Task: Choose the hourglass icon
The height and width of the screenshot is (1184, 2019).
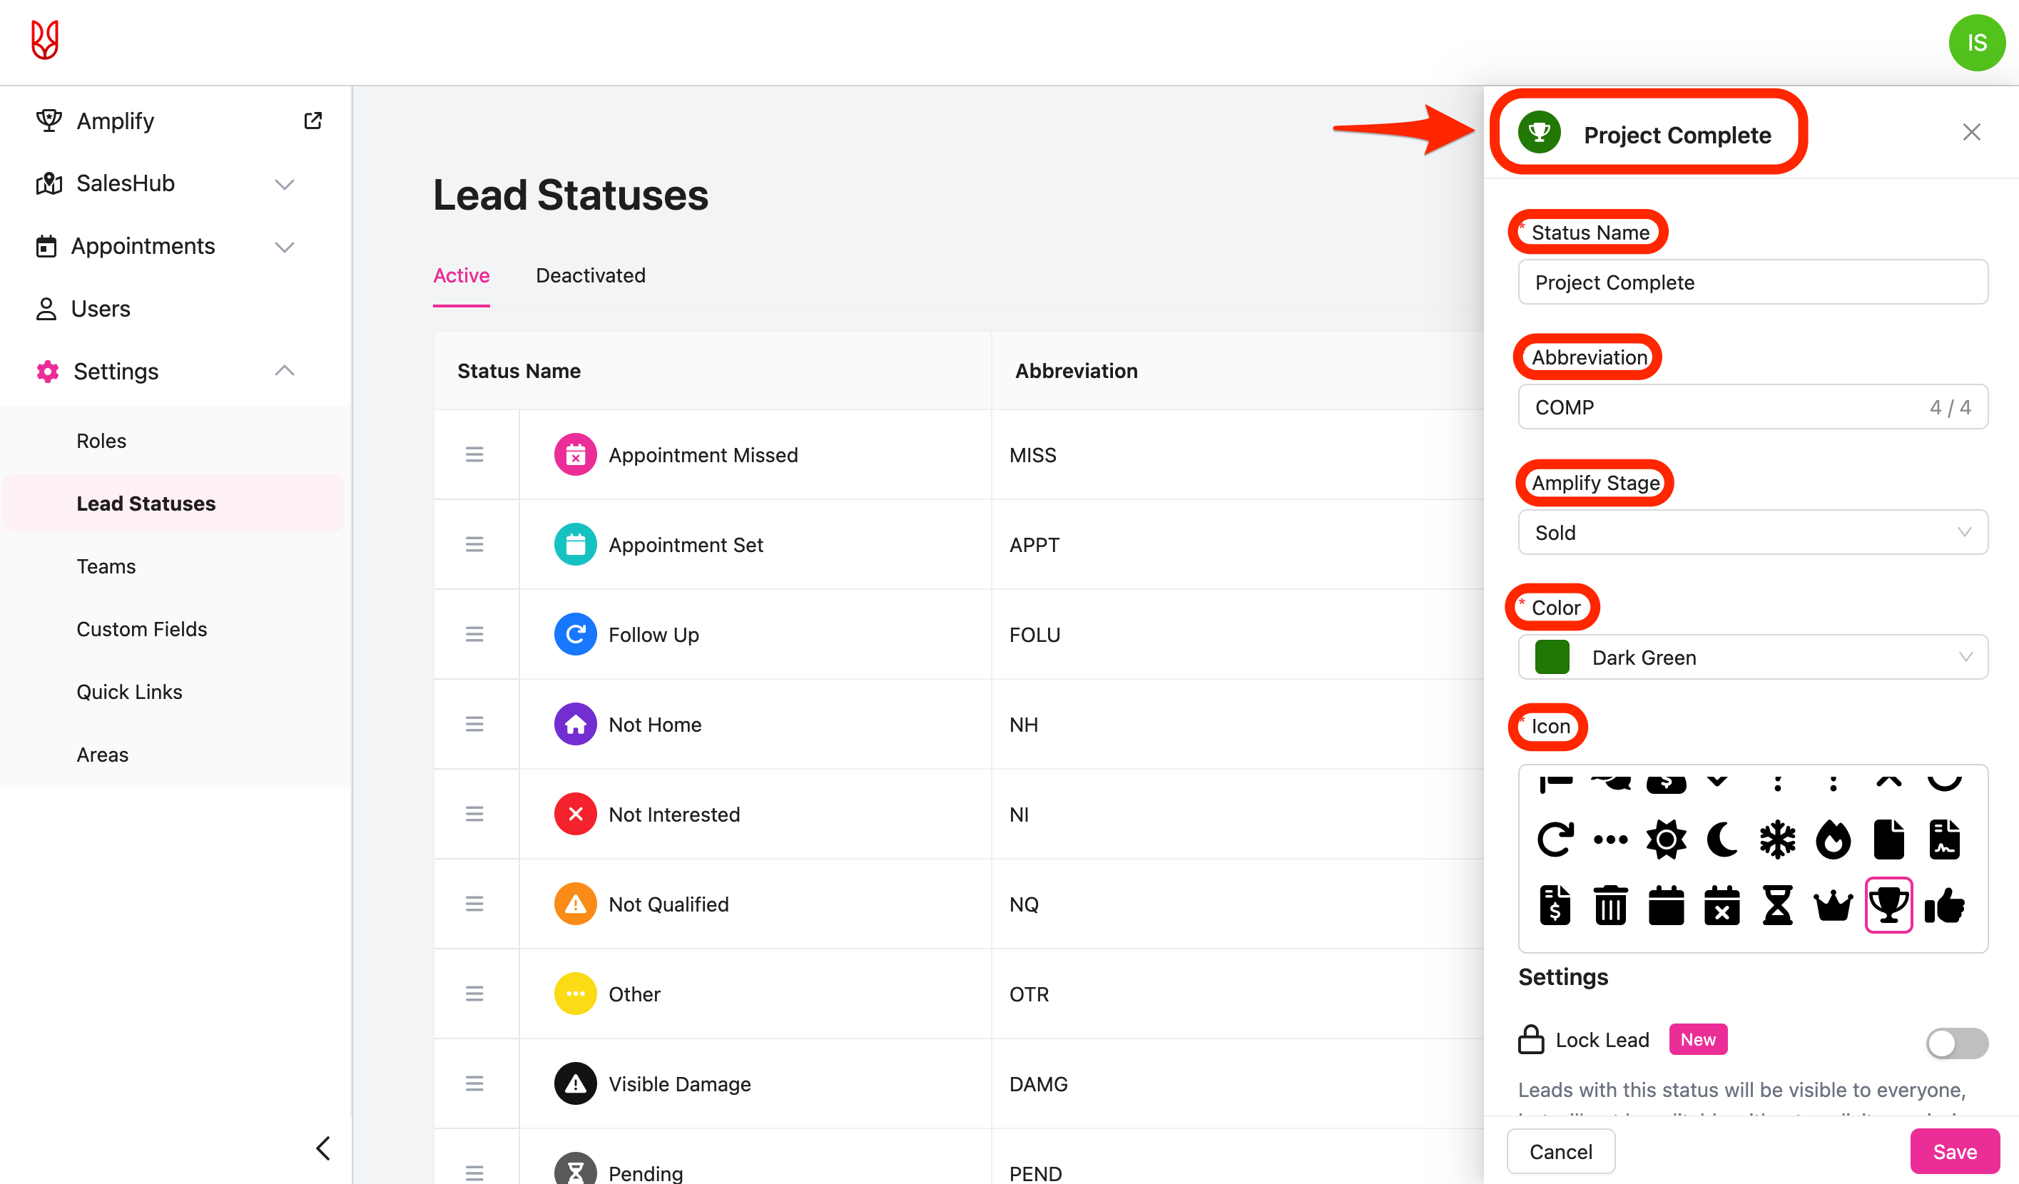Action: coord(1777,905)
